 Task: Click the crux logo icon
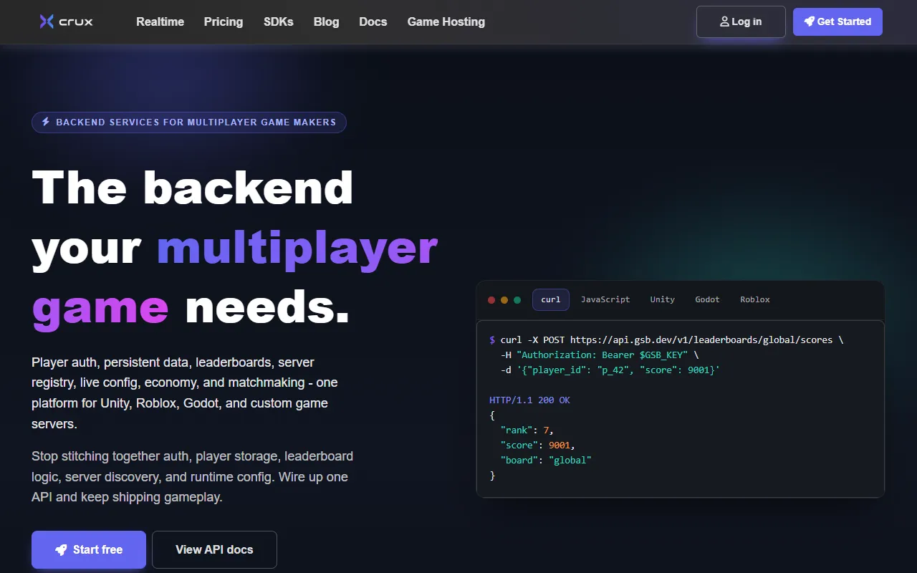pos(47,21)
